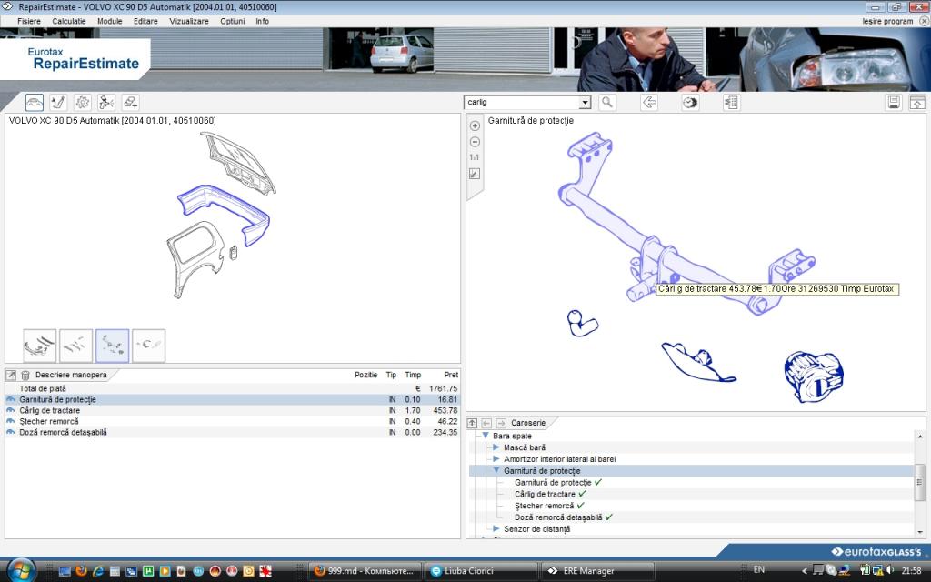Toggle the checked Doză remorcă detaşabilă tree item
Image resolution: width=931 pixels, height=582 pixels.
click(564, 517)
